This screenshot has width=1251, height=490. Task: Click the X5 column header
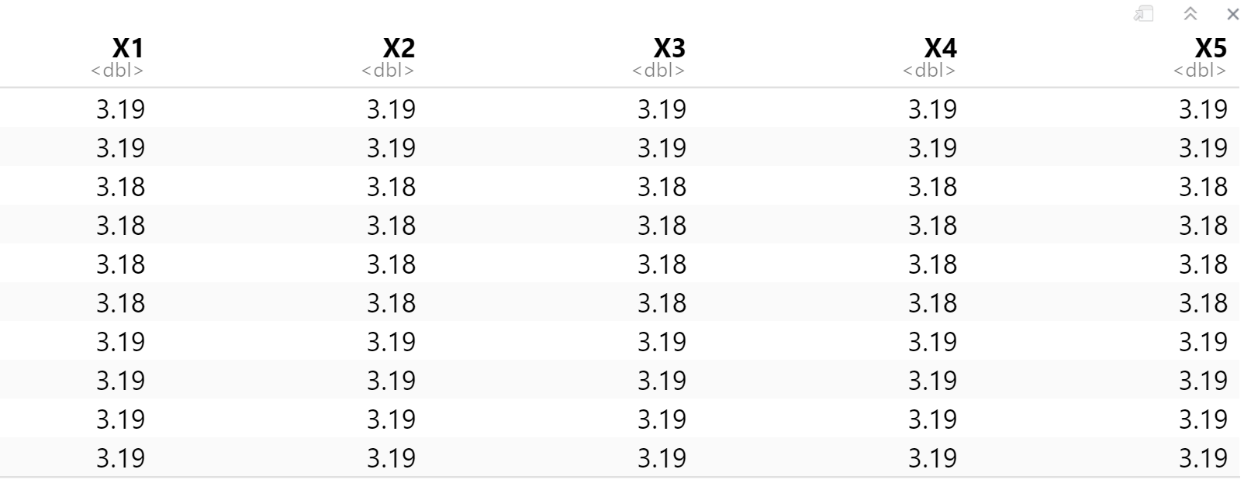point(1211,49)
